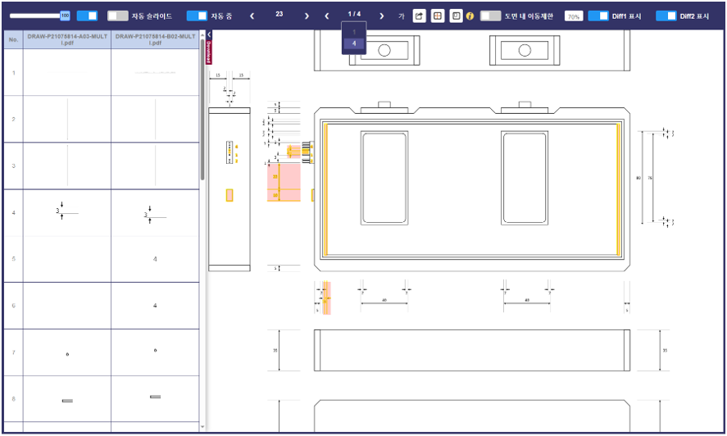Go to previous difference before number 23
727x436 pixels.
[252, 16]
